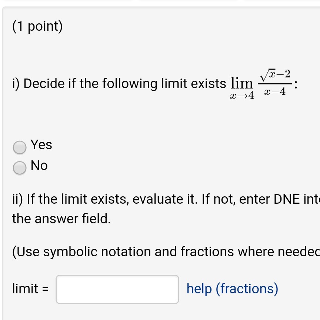Click the part i) question text

tap(111, 83)
